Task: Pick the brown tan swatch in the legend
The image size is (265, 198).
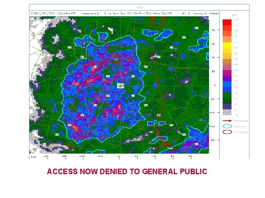Action: [227, 62]
